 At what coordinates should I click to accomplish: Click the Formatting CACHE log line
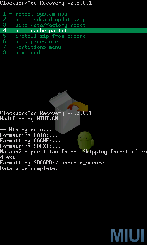tap(31, 141)
